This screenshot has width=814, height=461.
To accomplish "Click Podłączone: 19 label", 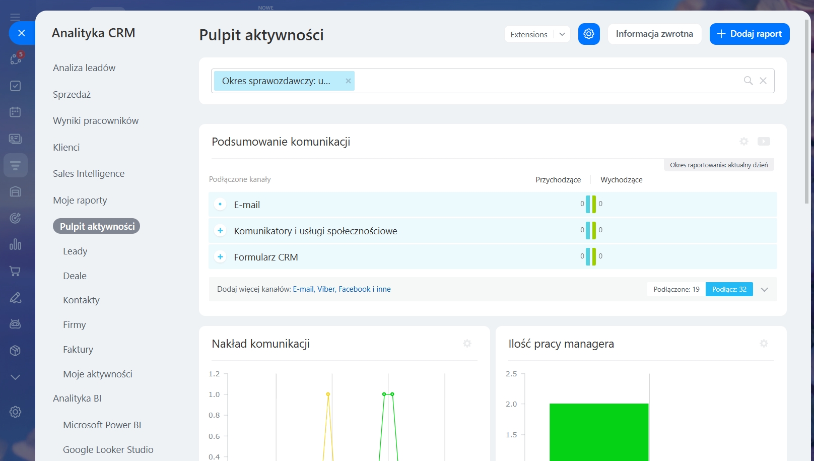I will (676, 289).
